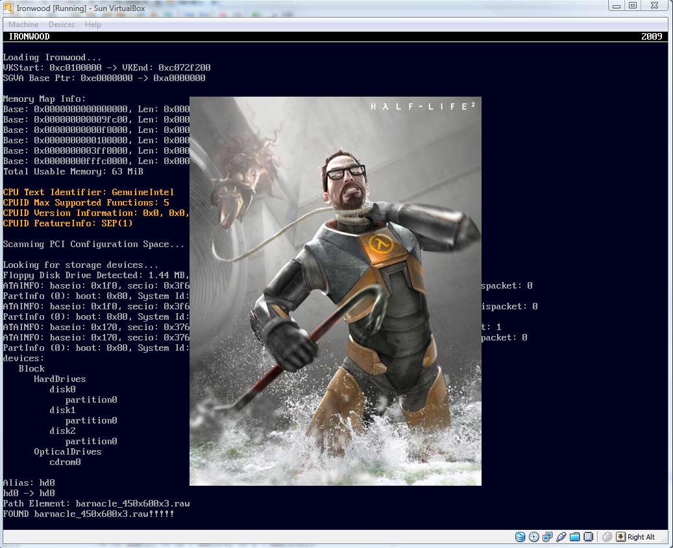Click the "Right Alt" host key label
The image size is (673, 548).
[641, 537]
